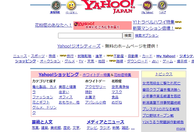Go to ニュース in navigation row

click(x=20, y=56)
